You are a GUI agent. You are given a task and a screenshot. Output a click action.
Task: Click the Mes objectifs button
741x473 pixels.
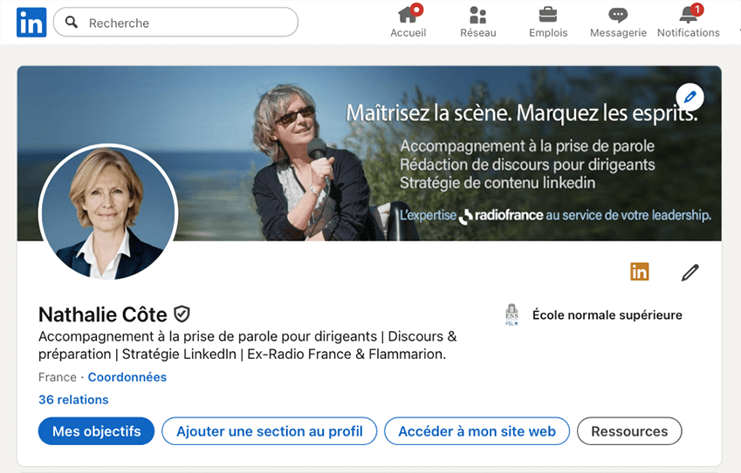(x=96, y=431)
